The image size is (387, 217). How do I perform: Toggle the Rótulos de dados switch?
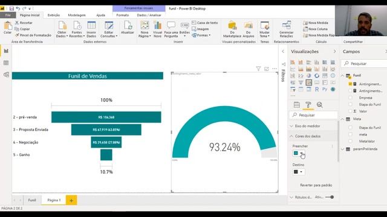330,197
